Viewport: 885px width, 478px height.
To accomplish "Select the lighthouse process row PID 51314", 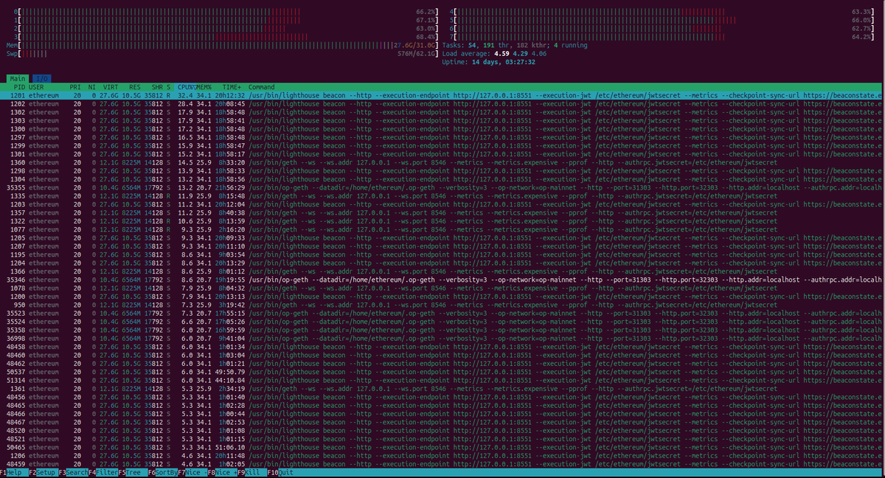I will [x=442, y=379].
